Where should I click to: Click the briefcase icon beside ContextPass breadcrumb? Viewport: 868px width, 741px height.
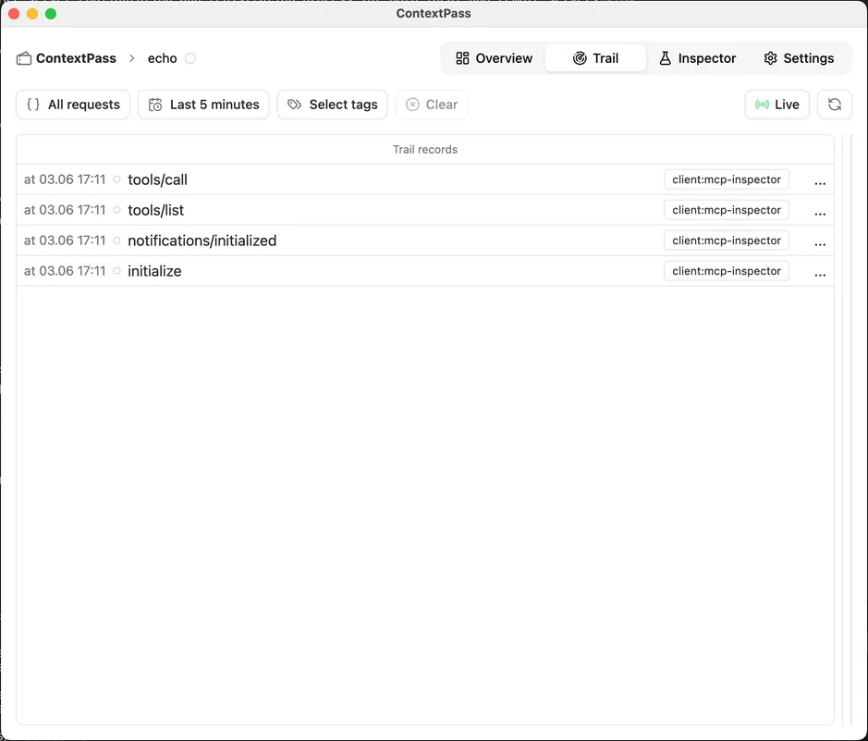[x=23, y=57]
